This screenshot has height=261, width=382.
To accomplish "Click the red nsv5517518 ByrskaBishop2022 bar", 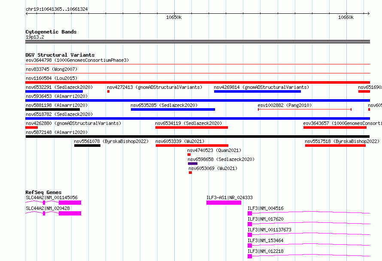I will pyautogui.click(x=336, y=146).
